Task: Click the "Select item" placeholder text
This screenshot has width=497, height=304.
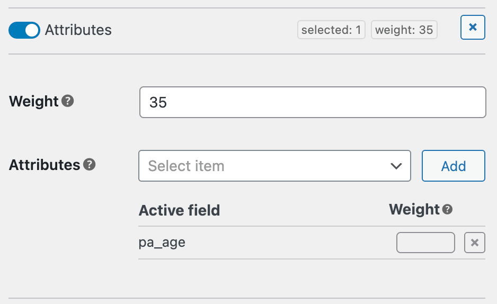Action: point(187,166)
